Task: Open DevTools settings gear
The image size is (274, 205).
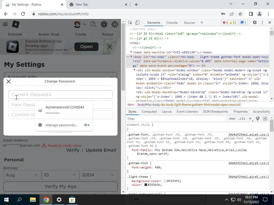Action: point(255,22)
